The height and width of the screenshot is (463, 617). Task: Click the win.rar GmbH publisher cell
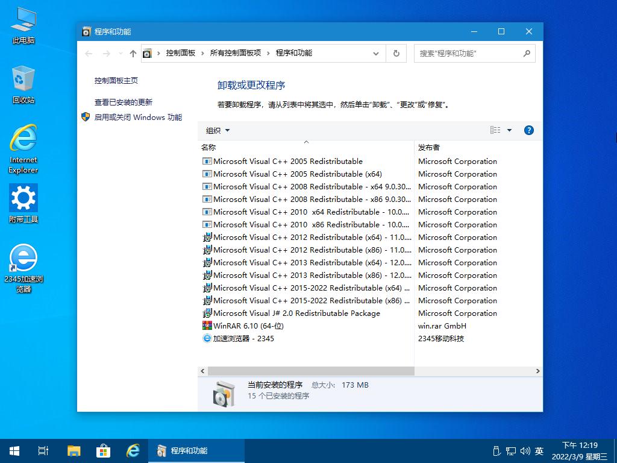442,326
